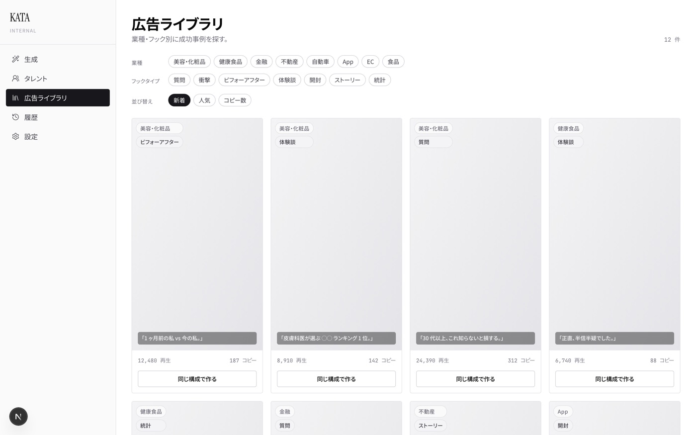Click the 金融 tag on second-row card
The image size is (696, 435).
(x=285, y=412)
